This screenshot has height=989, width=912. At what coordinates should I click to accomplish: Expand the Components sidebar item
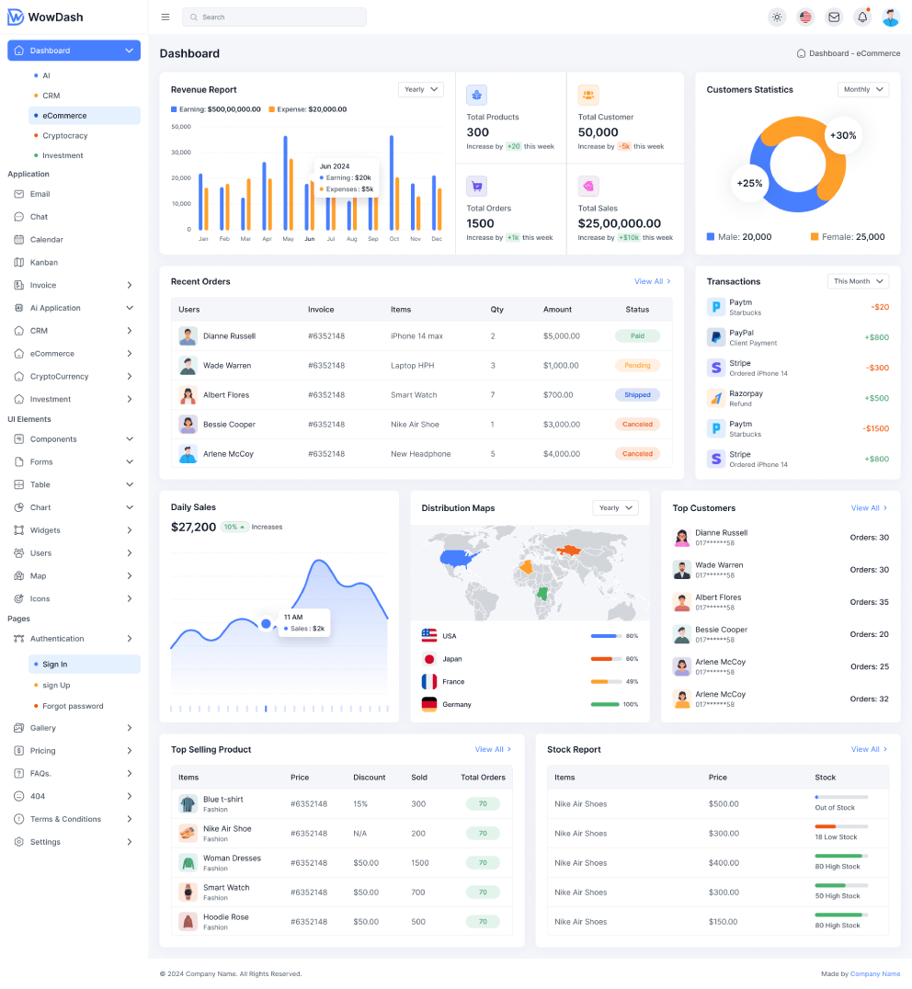(74, 439)
